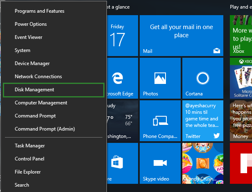252x192 pixels.
Task: Click the 'at a glance' group heading
Action: (x=118, y=7)
